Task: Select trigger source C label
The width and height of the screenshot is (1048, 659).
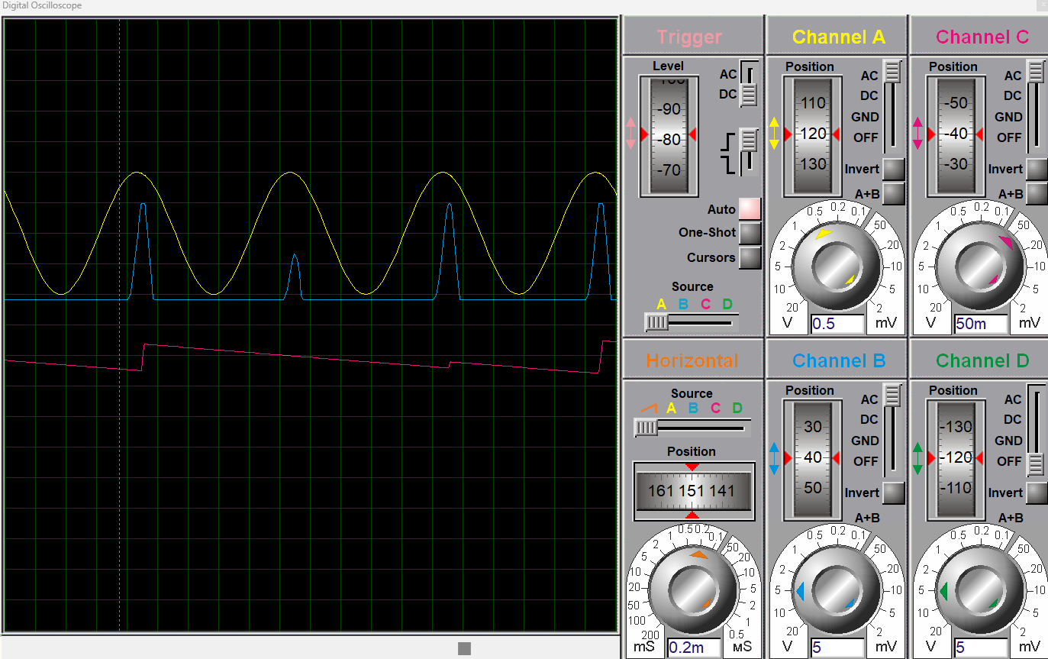Action: (x=705, y=304)
